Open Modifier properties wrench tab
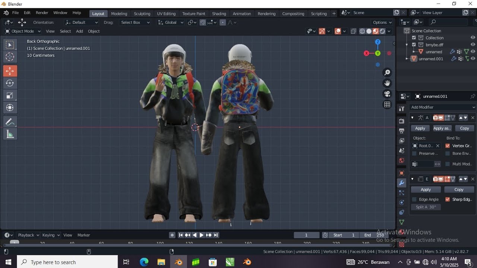The width and height of the screenshot is (477, 268). tap(402, 183)
